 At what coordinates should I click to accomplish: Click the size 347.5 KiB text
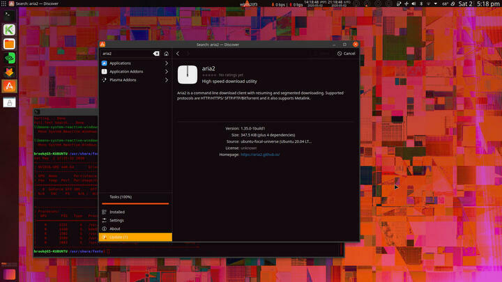(268, 135)
